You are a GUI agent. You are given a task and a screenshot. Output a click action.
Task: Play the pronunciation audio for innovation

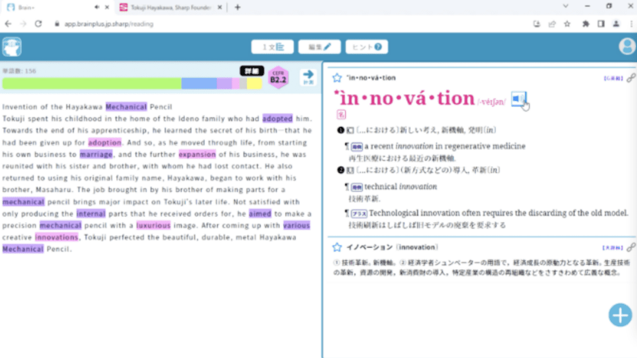tap(519, 99)
